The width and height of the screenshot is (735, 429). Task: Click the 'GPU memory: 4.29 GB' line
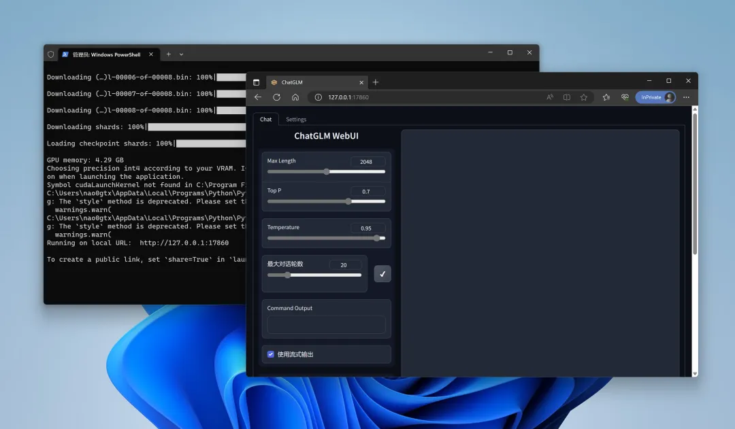tap(85, 160)
